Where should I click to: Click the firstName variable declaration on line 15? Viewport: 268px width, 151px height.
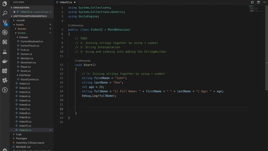click(x=102, y=78)
